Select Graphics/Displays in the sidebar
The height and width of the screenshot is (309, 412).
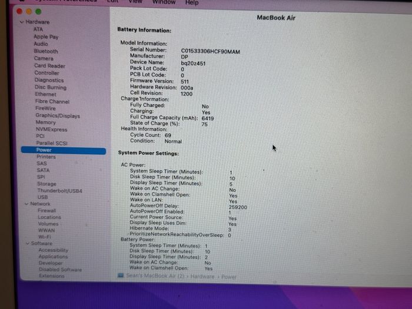pos(58,115)
